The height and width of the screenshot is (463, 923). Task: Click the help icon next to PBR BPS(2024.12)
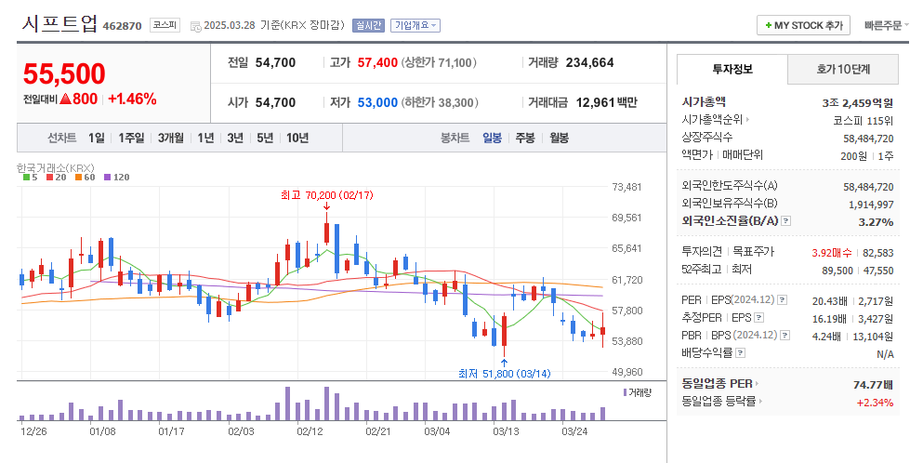785,336
